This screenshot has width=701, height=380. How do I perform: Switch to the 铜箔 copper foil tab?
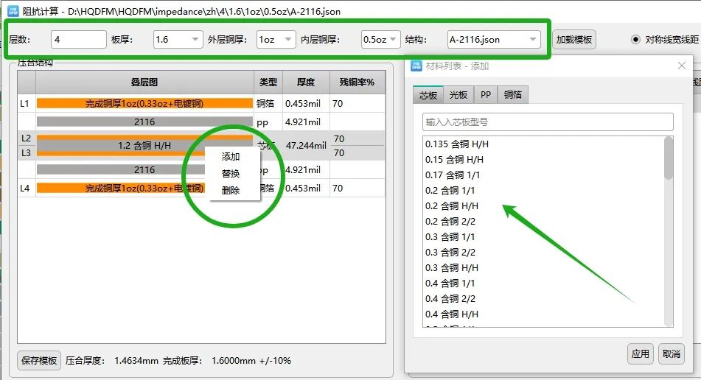pos(513,95)
